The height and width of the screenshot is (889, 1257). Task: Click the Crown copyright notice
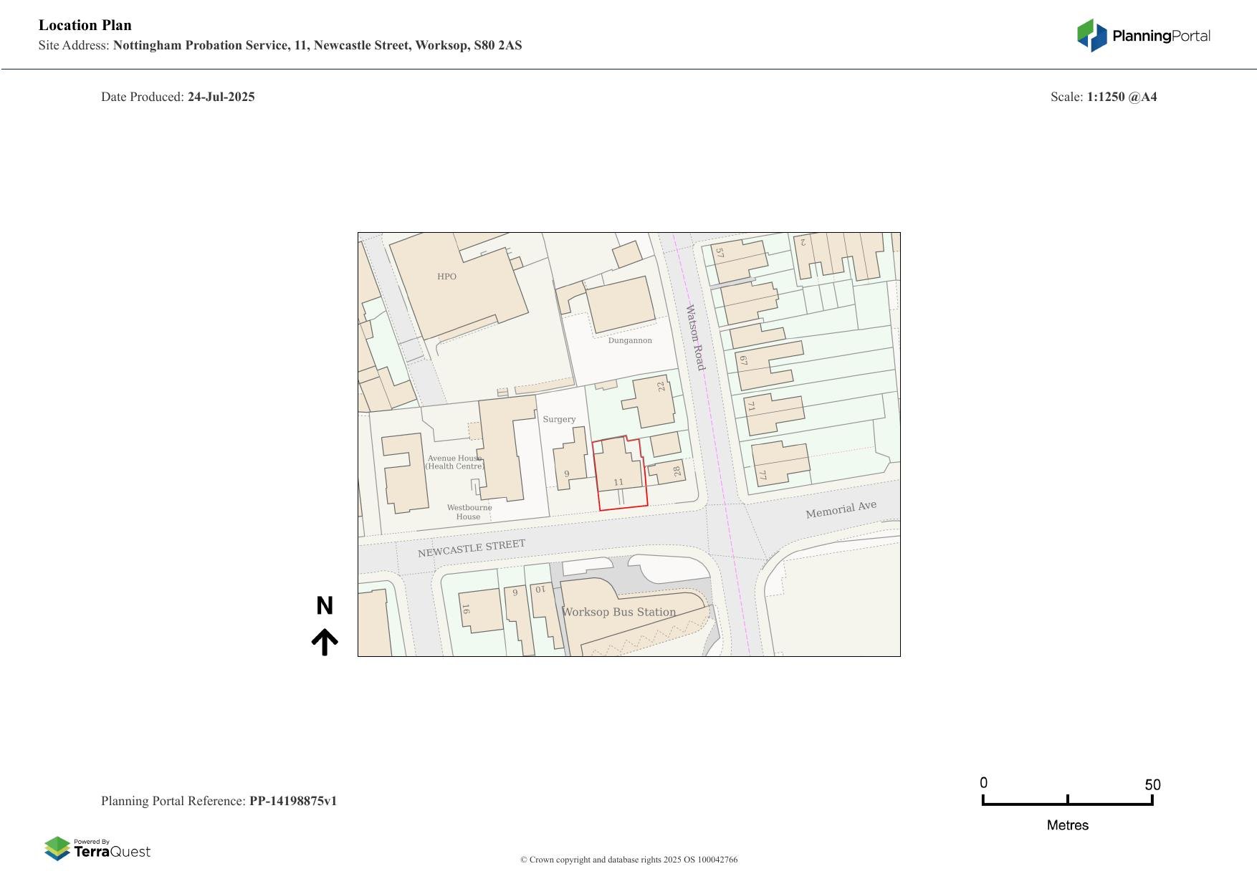[x=628, y=860]
